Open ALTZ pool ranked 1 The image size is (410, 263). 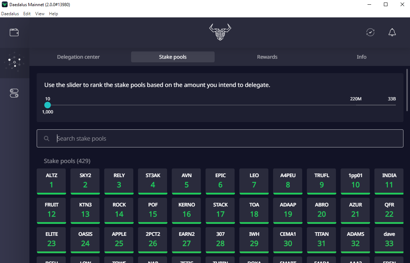coord(51,181)
